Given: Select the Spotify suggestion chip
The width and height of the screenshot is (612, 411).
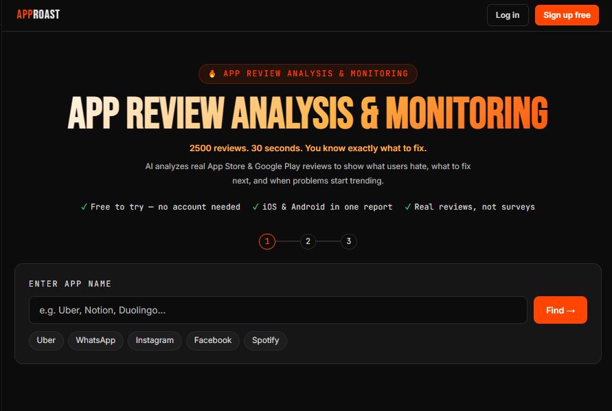Looking at the screenshot, I should 265,341.
